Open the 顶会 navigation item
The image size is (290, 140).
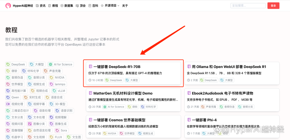pos(81,6)
